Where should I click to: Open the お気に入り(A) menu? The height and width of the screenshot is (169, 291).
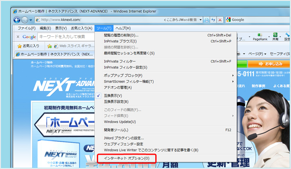pyautogui.click(x=82, y=28)
